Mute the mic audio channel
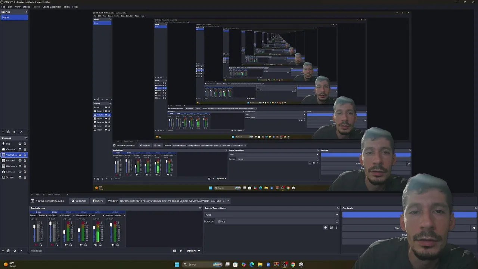Screen dimensions: 478x269 point(96,245)
